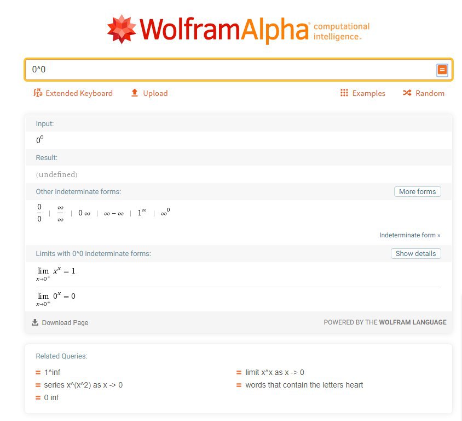Click the ∞^0 indeterminate form
The image size is (462, 421).
click(165, 212)
